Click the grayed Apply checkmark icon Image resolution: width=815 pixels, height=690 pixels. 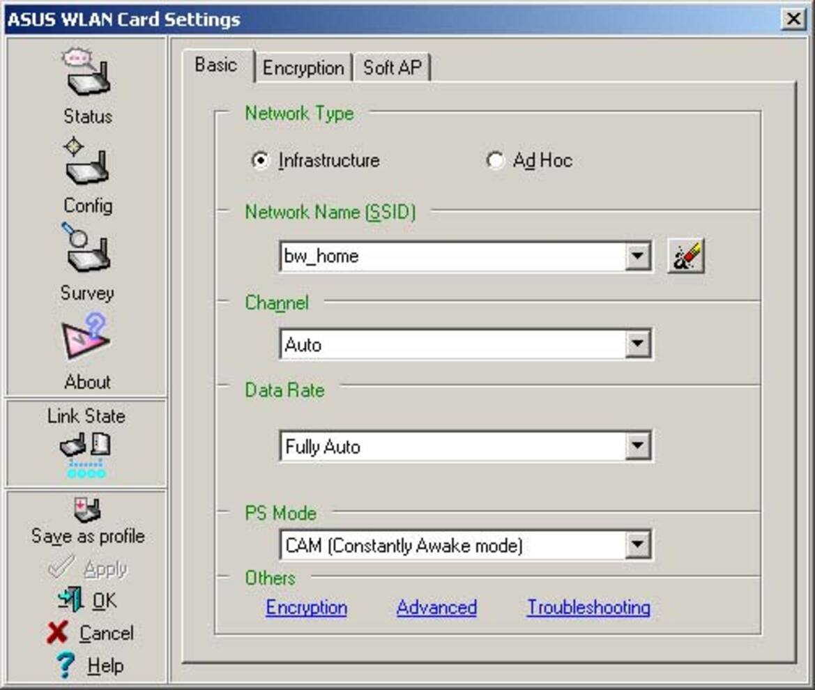tap(61, 567)
